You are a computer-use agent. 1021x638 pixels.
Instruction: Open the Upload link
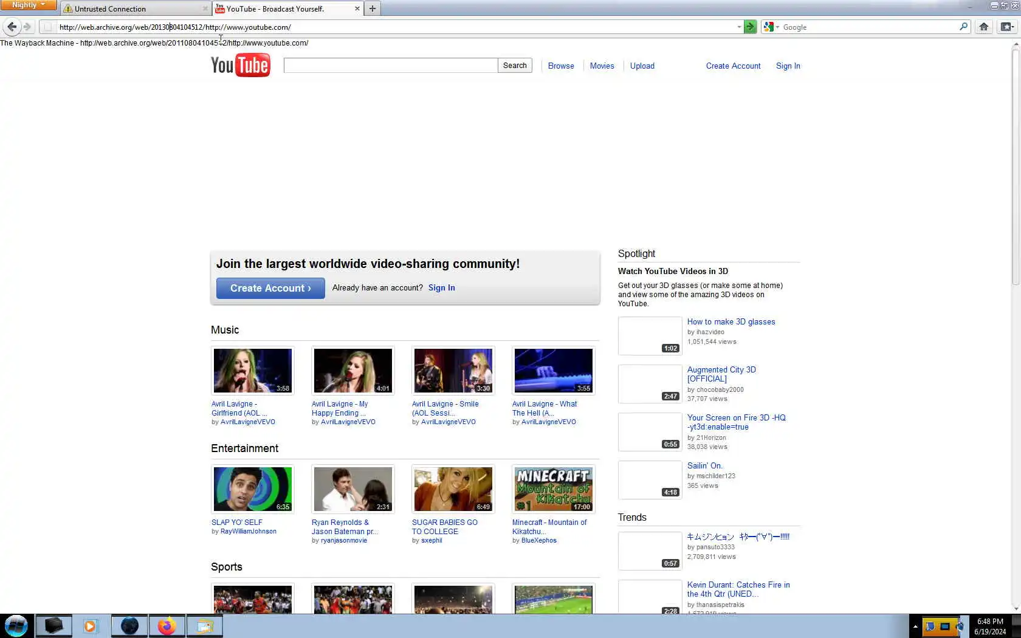642,66
